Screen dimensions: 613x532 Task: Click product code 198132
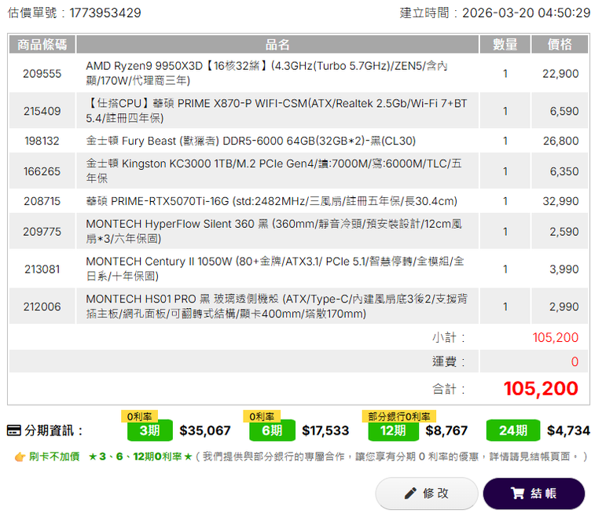[x=42, y=141]
